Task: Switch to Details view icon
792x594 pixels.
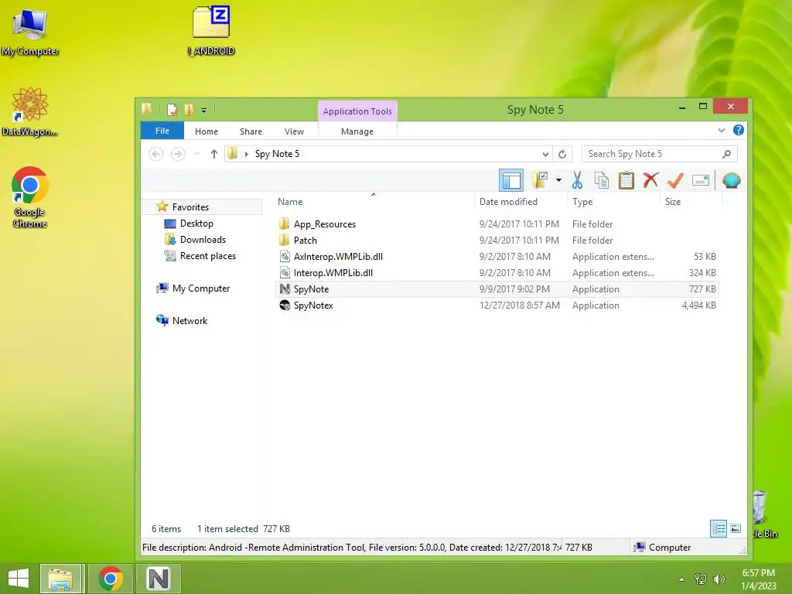Action: tap(719, 529)
